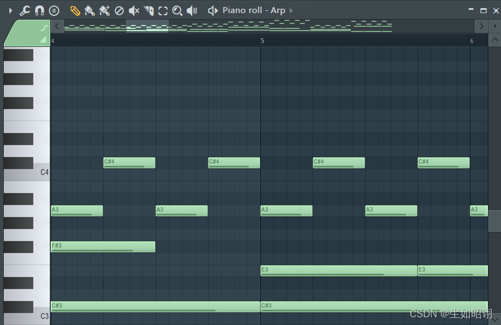Open the target channel arrow after Arp
501x325 pixels.
tap(291, 10)
